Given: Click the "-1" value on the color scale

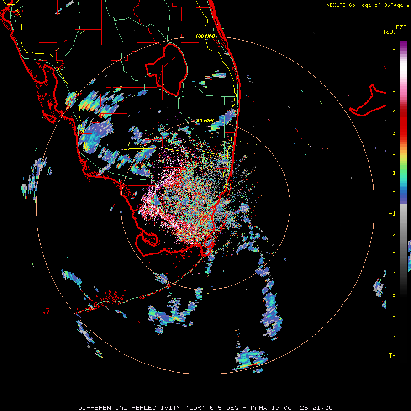Looking at the screenshot, I should (x=392, y=214).
